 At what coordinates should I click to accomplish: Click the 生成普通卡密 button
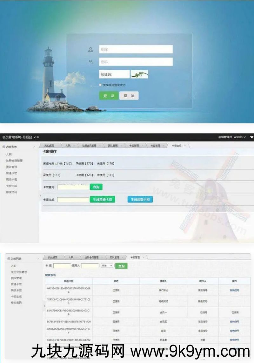tap(102, 199)
